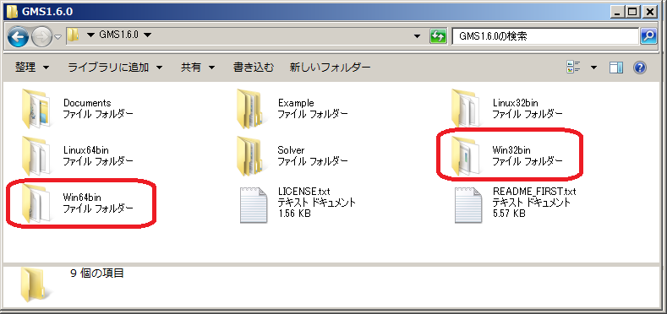The width and height of the screenshot is (667, 314).
Task: Select the Win32bin folder name text
Action: pyautogui.click(x=511, y=150)
